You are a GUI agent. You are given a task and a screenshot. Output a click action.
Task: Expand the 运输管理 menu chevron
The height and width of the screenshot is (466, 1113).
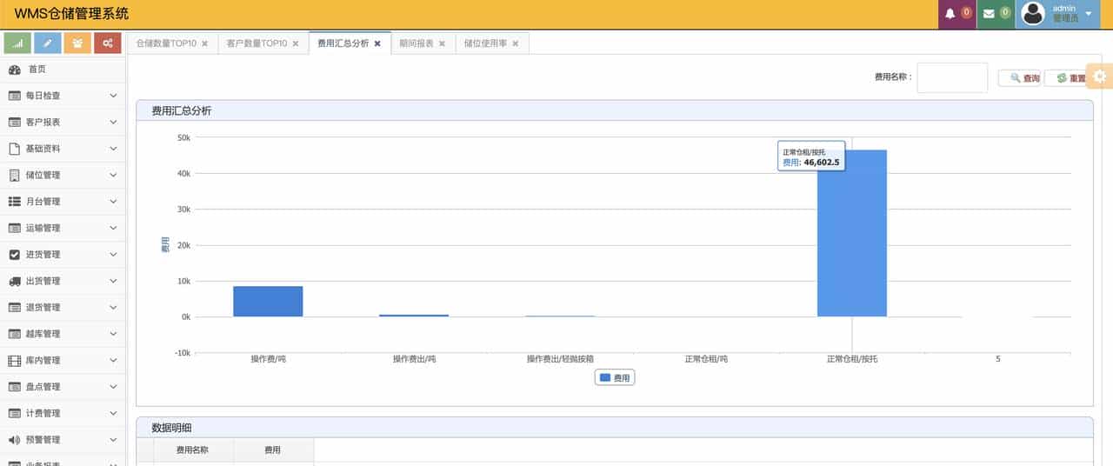(113, 228)
